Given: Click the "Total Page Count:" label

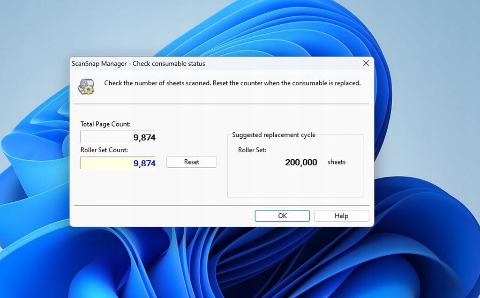Looking at the screenshot, I should [105, 124].
